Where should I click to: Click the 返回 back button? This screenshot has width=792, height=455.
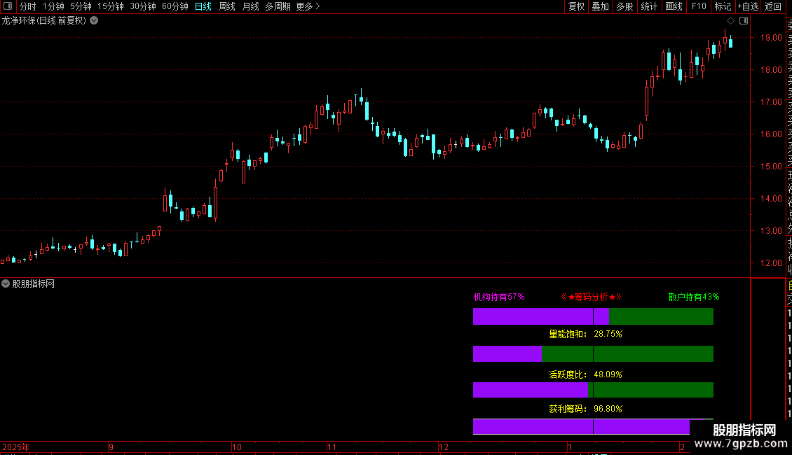pyautogui.click(x=773, y=6)
